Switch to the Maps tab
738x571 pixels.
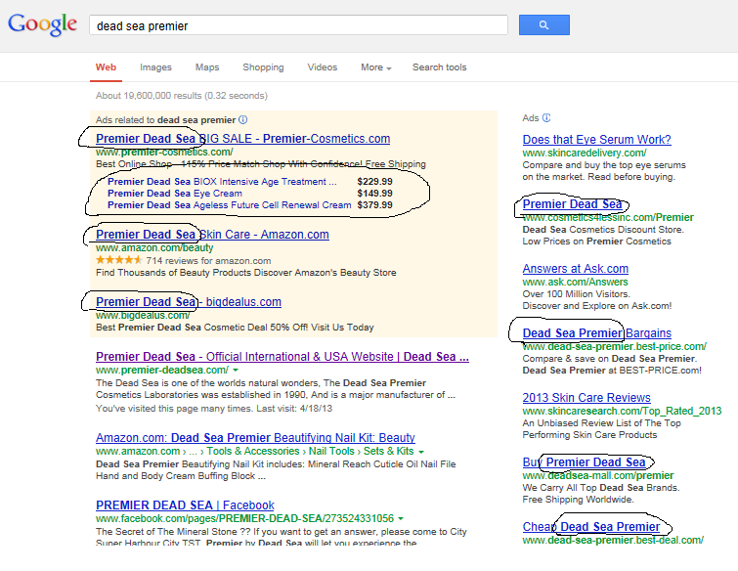click(x=207, y=67)
